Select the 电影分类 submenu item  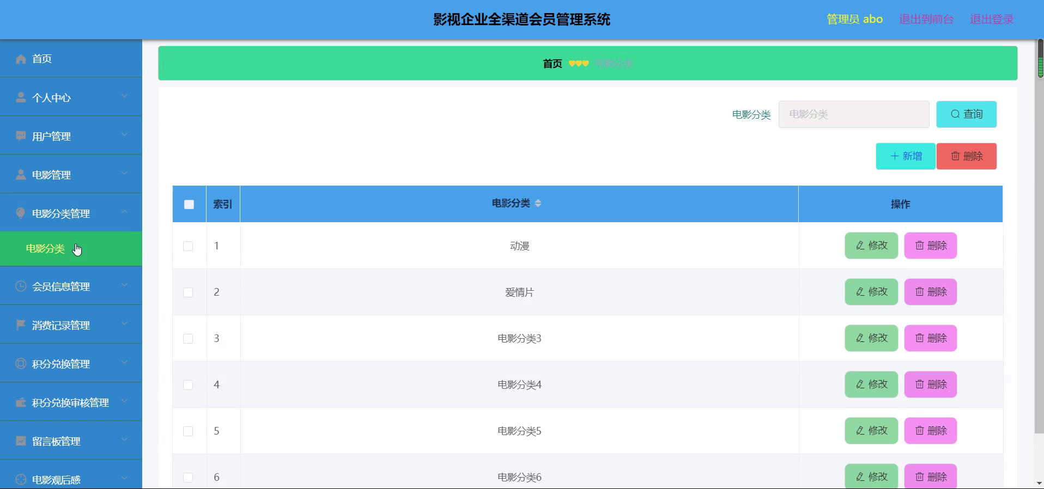[71, 249]
